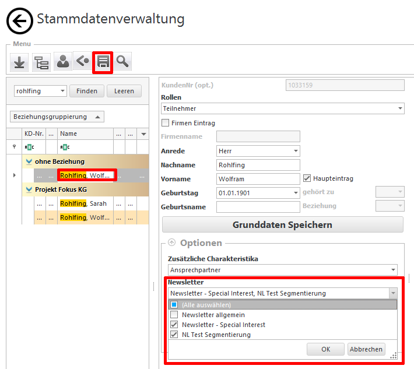Screen dimensions: 414x369
Task: Click the magnifier search toolbar icon
Action: (122, 61)
